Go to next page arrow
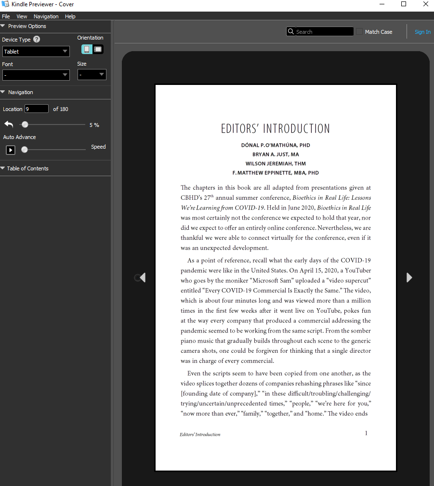This screenshot has height=486, width=434. [409, 278]
